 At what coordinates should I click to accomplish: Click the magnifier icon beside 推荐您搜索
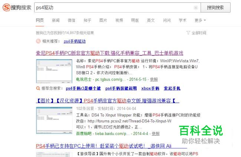pos(38,88)
